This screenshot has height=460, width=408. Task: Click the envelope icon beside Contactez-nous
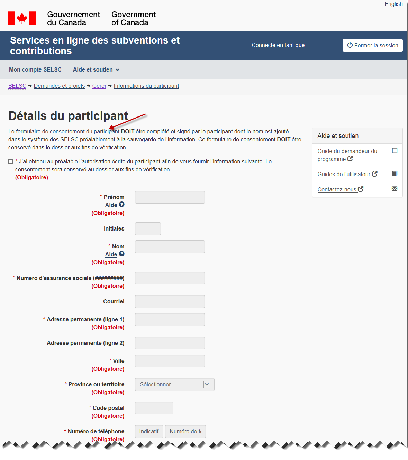click(395, 189)
